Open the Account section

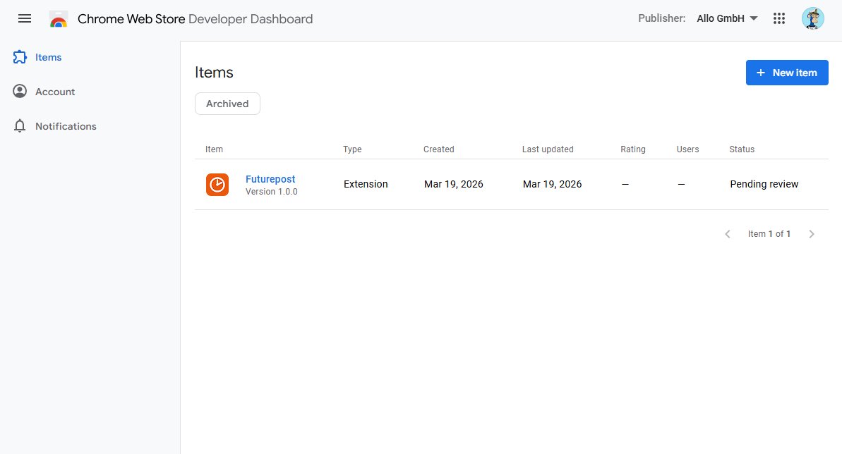click(55, 92)
